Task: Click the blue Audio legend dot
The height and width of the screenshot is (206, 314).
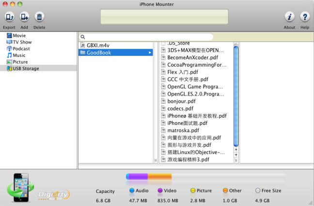Action: tap(132, 191)
